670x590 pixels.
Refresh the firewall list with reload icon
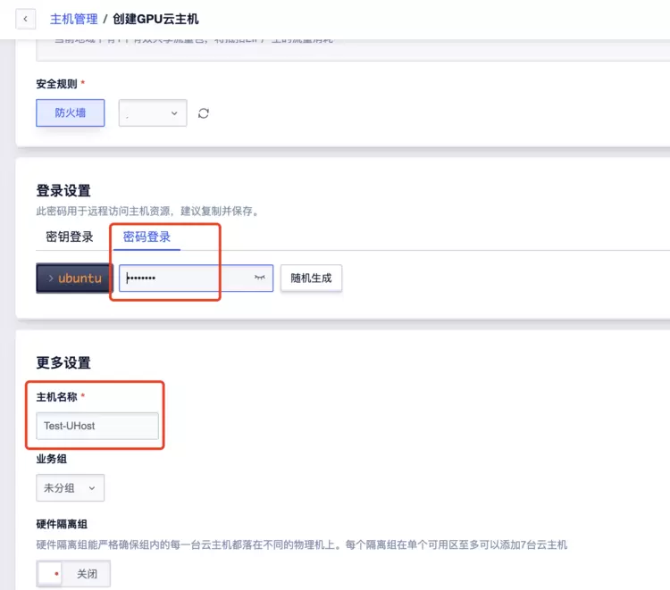click(x=204, y=113)
